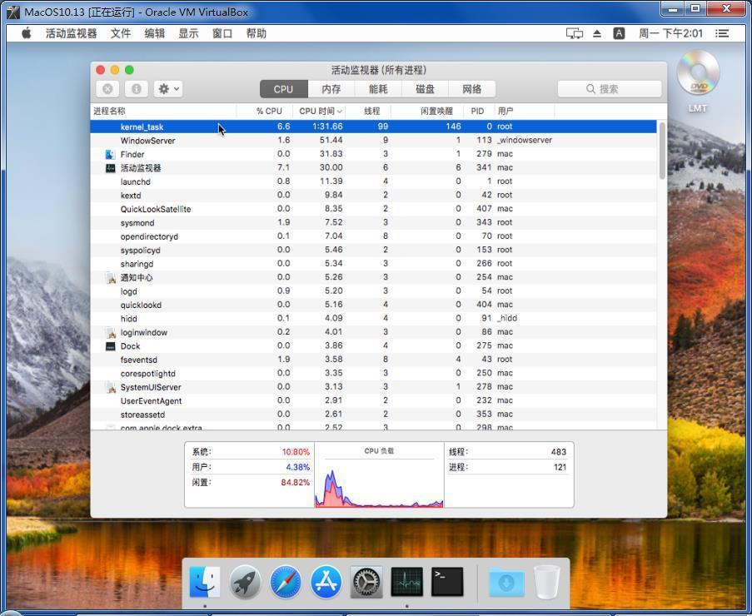Click the 搜索 search field
This screenshot has width=752, height=616.
tap(610, 89)
